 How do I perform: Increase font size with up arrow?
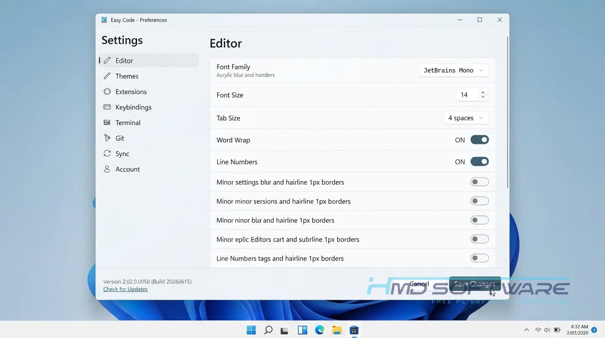click(483, 92)
